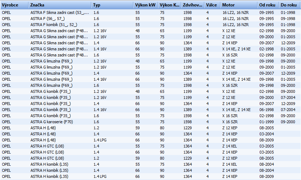Select ASTRA G kombík (F35_) row with X 12 XE
This screenshot has width=301, height=180.
point(150,91)
